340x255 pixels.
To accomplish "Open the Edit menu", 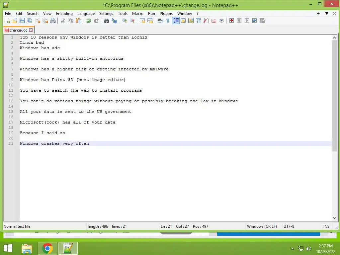I will (19, 13).
